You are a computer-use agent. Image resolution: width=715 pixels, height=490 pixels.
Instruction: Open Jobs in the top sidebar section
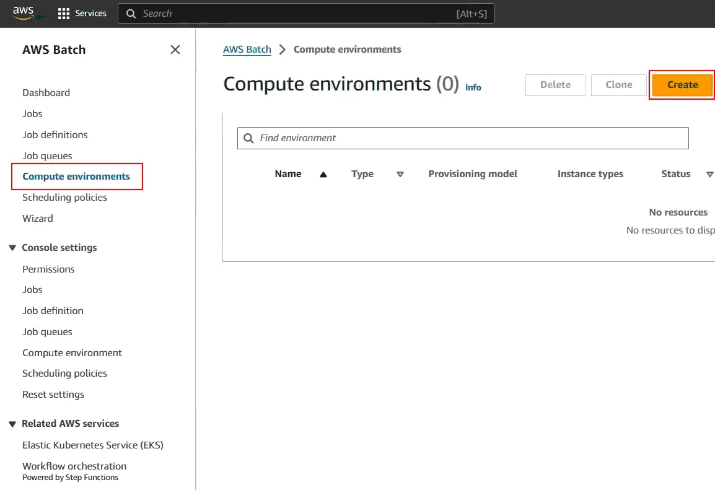click(x=32, y=113)
